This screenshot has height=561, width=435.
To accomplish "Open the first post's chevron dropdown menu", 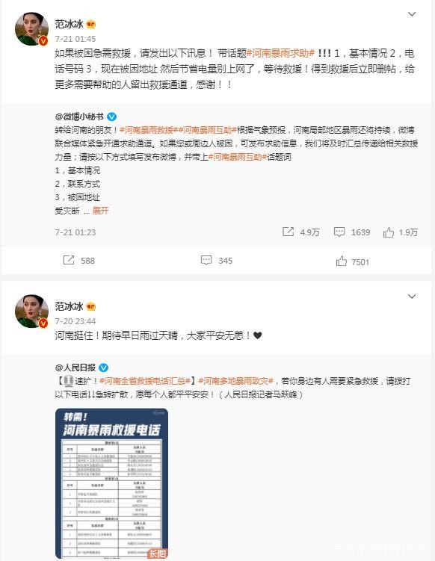I will 412,14.
